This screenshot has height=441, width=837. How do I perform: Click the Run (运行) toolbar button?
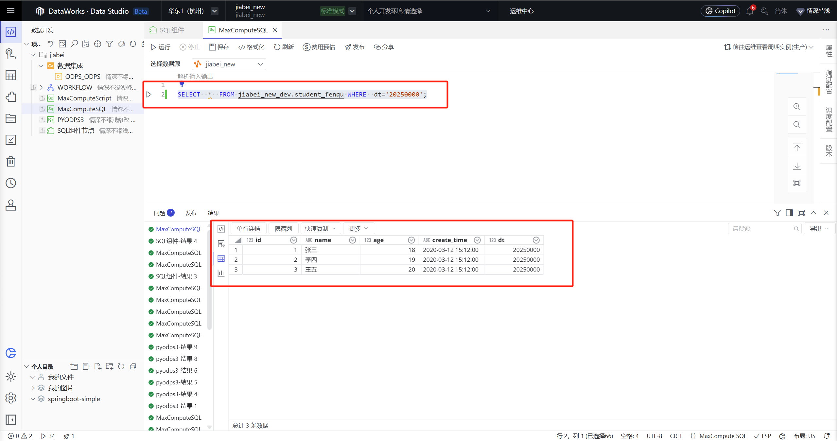point(160,47)
